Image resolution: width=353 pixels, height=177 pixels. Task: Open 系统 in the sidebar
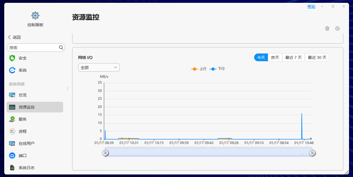(23, 70)
